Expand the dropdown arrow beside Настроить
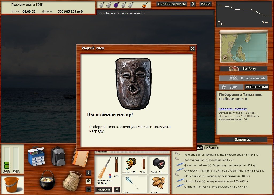This screenshot has height=195, width=274. click(117, 189)
